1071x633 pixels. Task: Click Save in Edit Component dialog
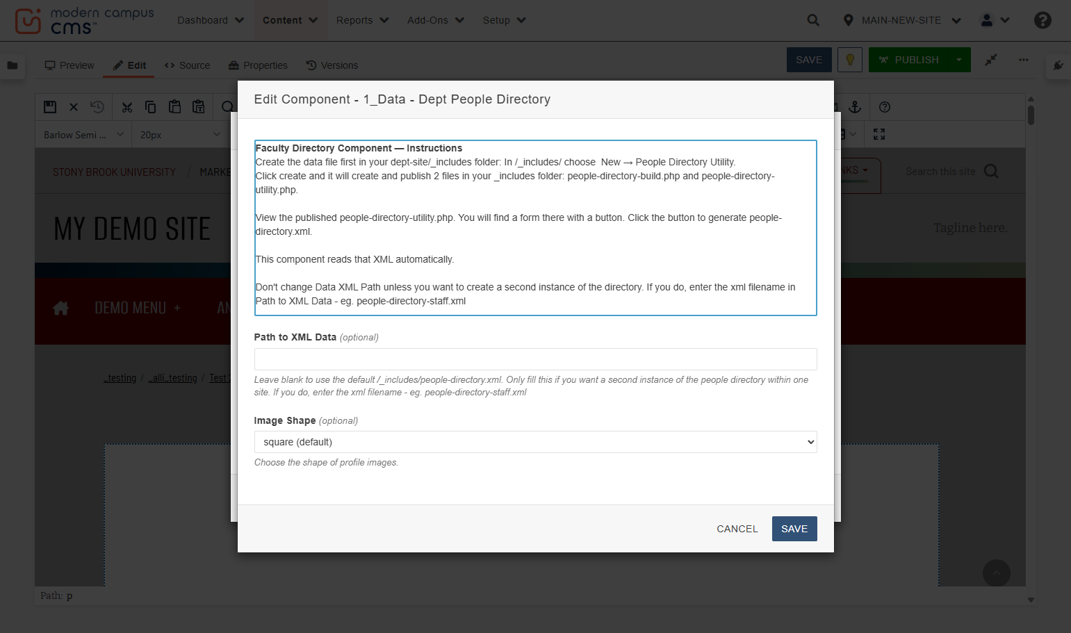pos(794,529)
